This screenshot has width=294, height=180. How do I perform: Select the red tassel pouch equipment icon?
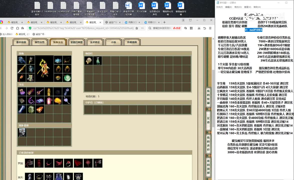(x=22, y=77)
